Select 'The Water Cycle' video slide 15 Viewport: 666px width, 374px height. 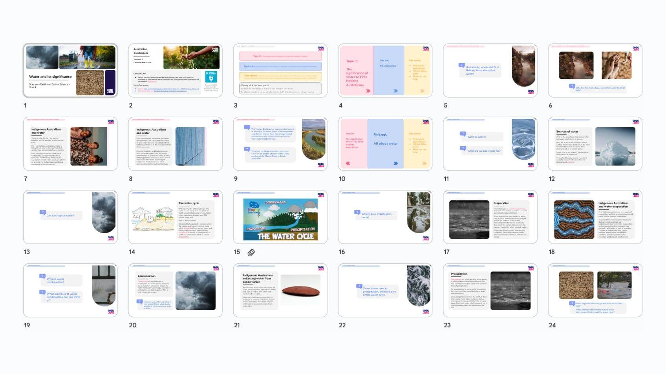pyautogui.click(x=280, y=217)
